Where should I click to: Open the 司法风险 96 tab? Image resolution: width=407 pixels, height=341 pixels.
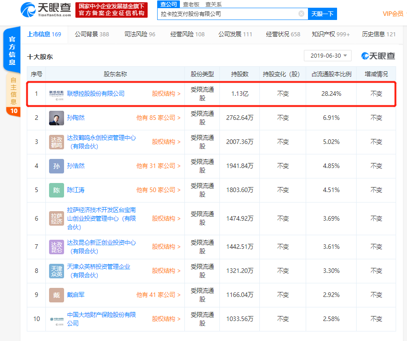139,34
